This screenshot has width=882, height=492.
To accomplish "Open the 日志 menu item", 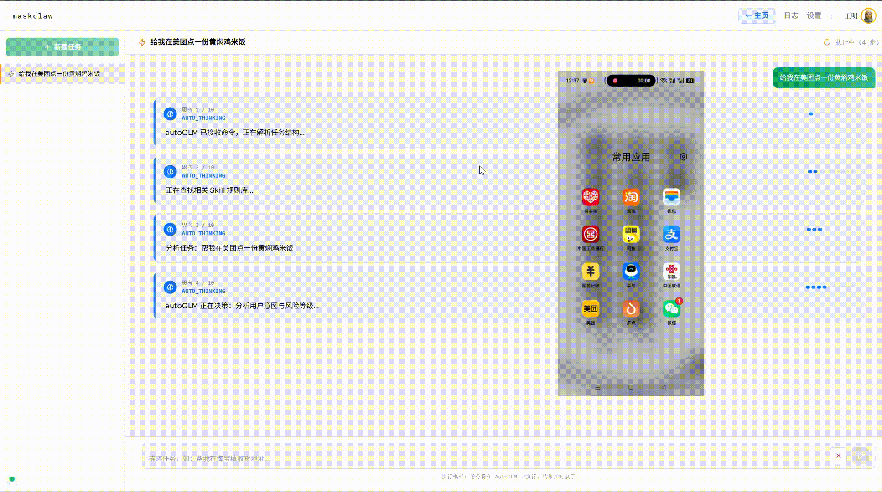I will click(x=791, y=15).
